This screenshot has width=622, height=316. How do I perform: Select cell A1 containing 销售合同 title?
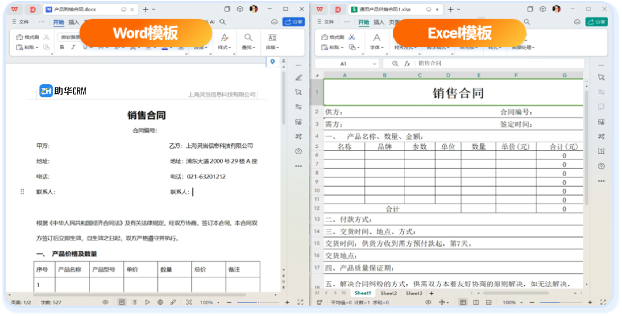453,93
